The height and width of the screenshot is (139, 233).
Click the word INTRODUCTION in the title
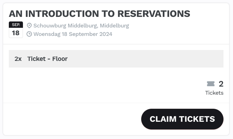click(62, 14)
